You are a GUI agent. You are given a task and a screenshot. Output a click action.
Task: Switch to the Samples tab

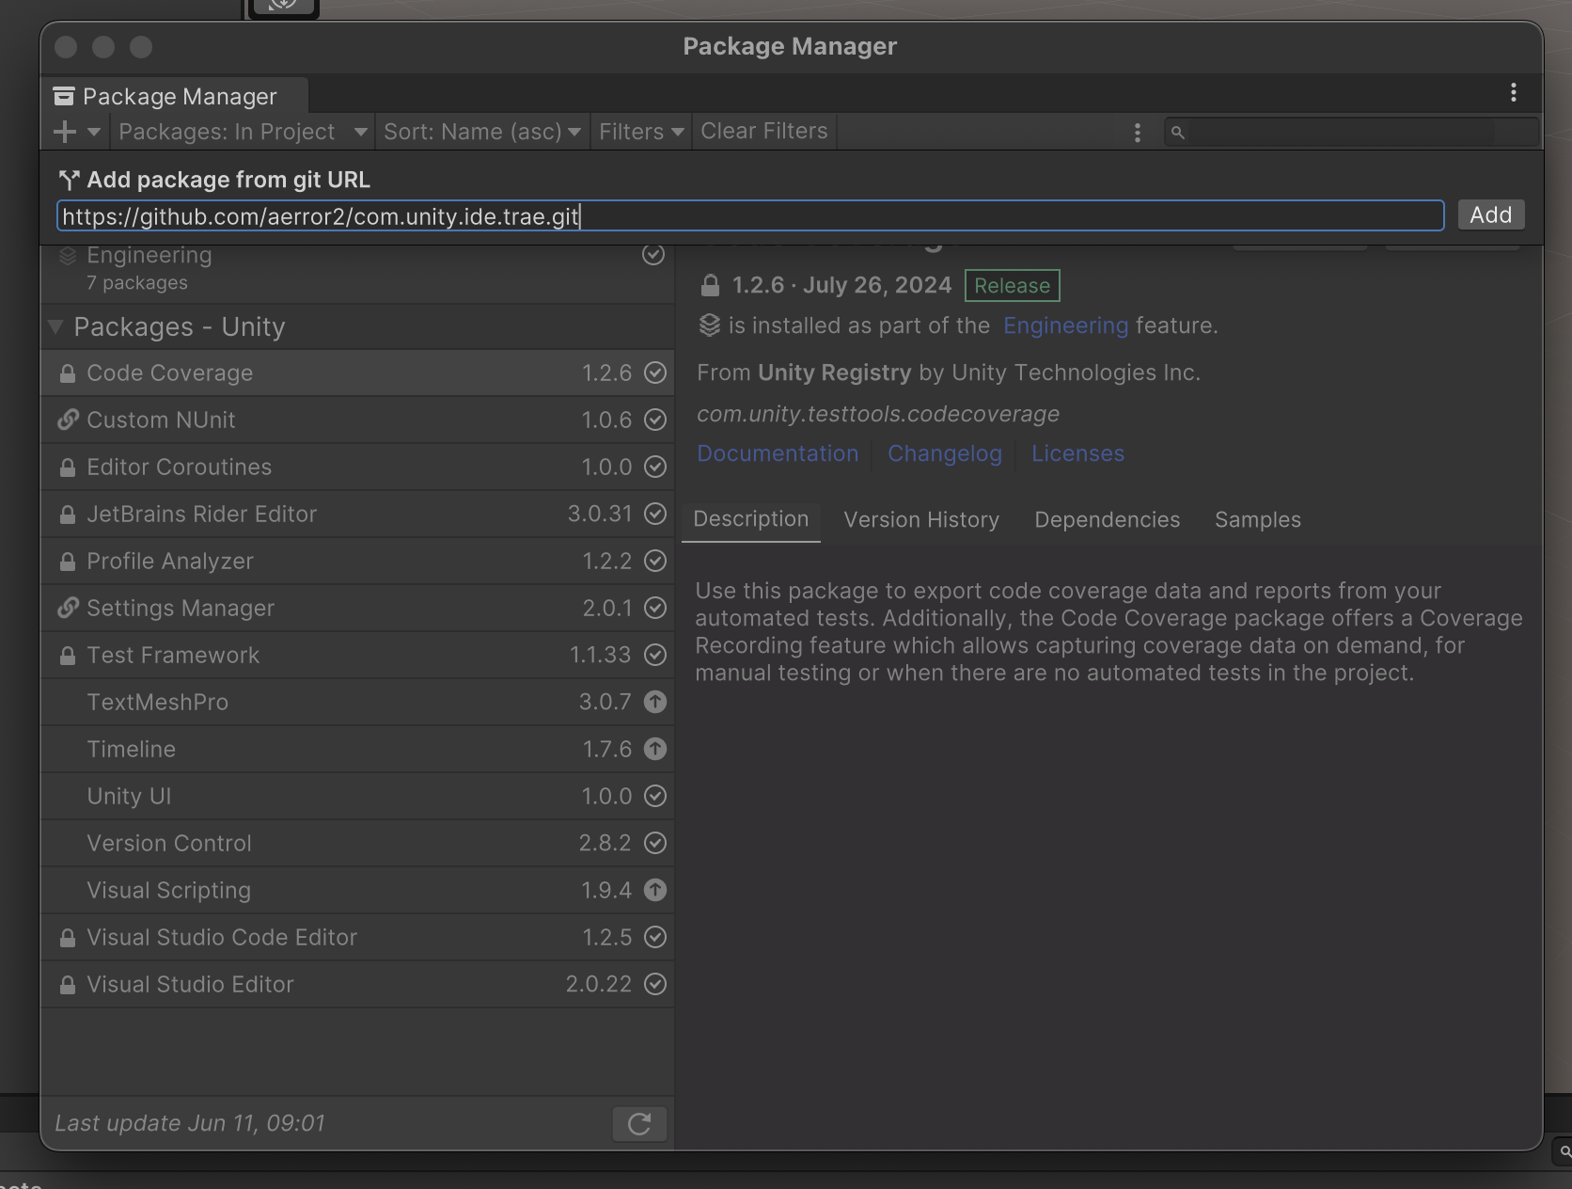1258,520
